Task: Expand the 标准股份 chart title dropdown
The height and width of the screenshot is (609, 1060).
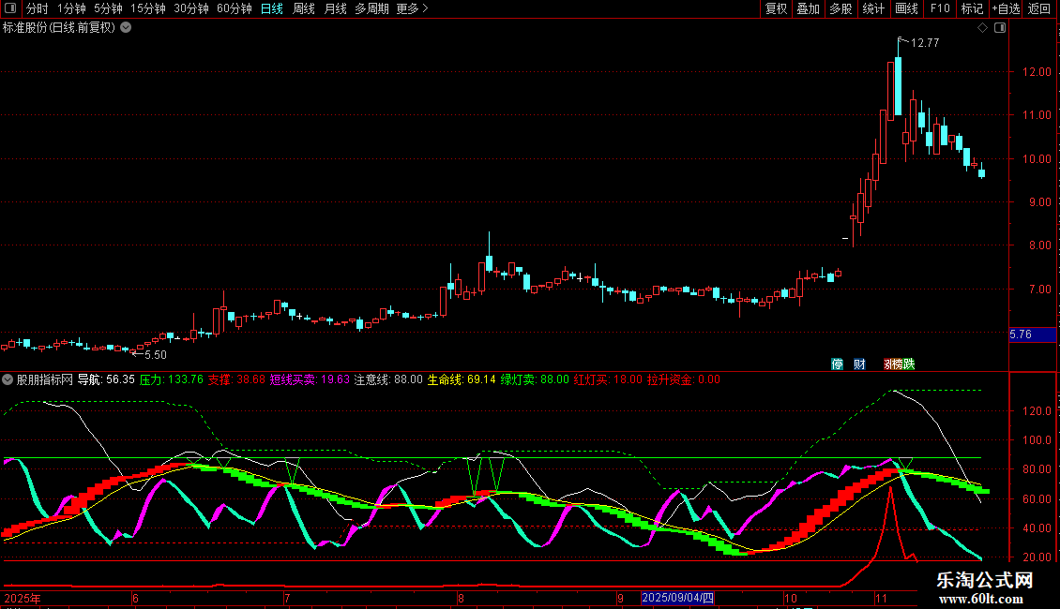Action: [126, 28]
